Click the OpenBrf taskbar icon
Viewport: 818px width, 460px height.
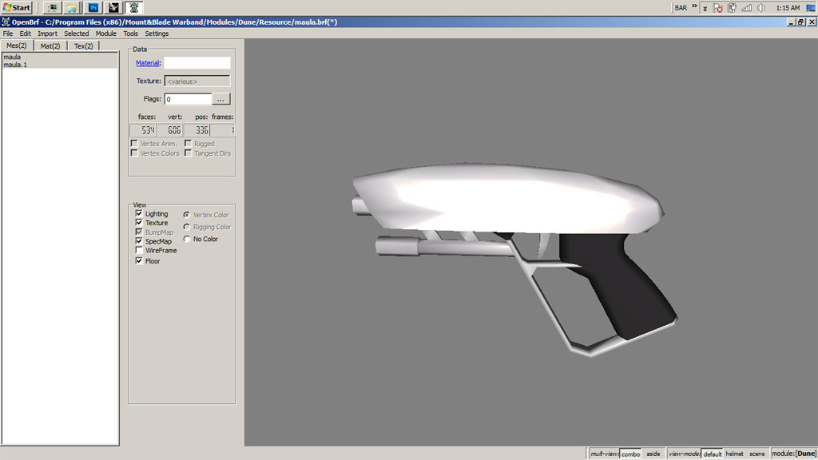point(134,7)
